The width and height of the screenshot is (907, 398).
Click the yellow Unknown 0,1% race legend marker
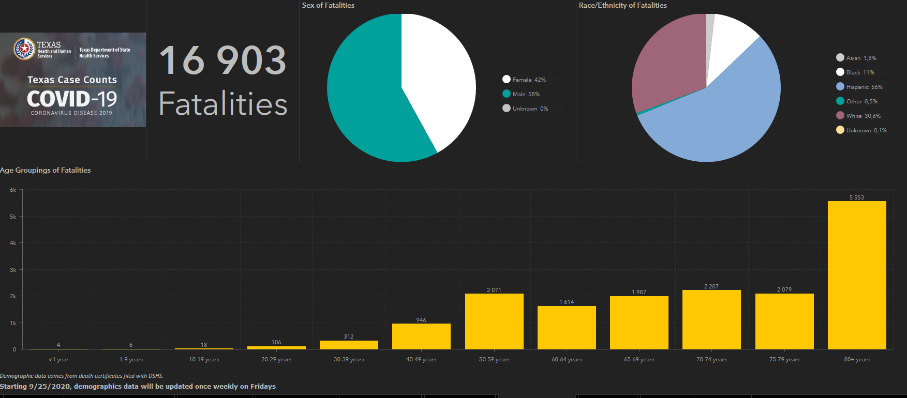click(x=840, y=130)
